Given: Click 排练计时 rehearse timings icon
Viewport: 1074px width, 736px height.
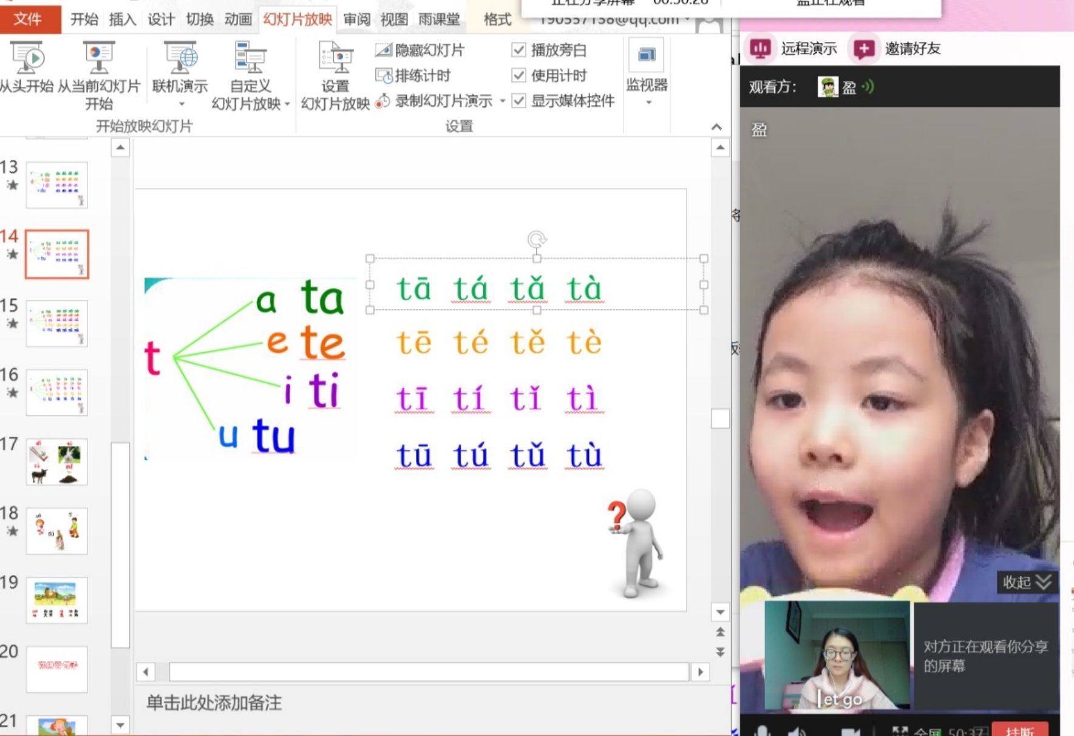Looking at the screenshot, I should [384, 76].
